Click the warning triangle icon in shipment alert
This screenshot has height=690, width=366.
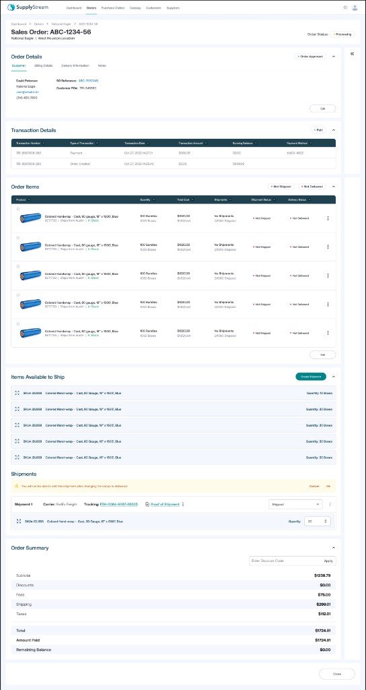click(17, 487)
